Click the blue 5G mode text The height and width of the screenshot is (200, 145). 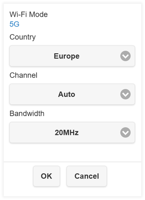coord(14,24)
